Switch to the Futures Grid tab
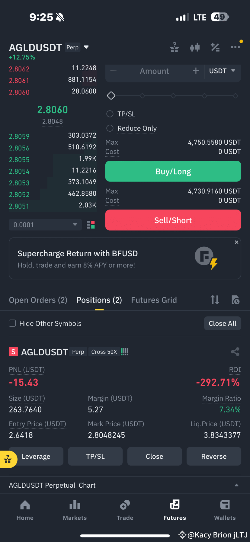 154,300
